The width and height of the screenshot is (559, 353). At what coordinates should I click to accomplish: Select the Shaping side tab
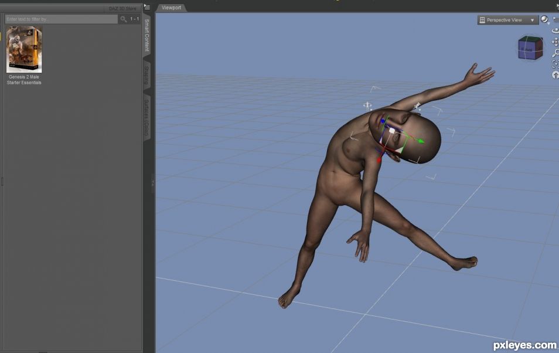tap(146, 75)
